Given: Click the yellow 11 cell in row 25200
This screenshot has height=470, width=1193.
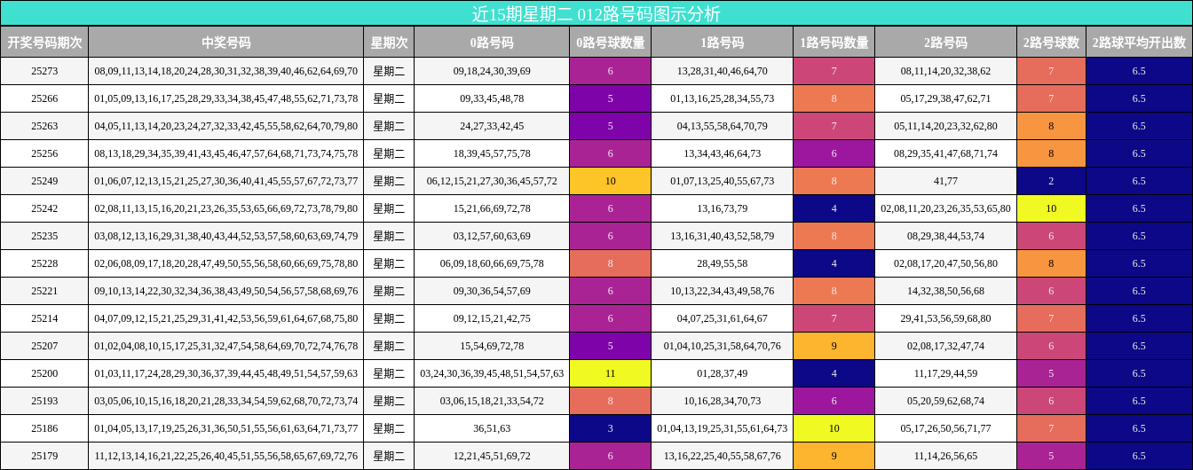Looking at the screenshot, I should tap(610, 373).
